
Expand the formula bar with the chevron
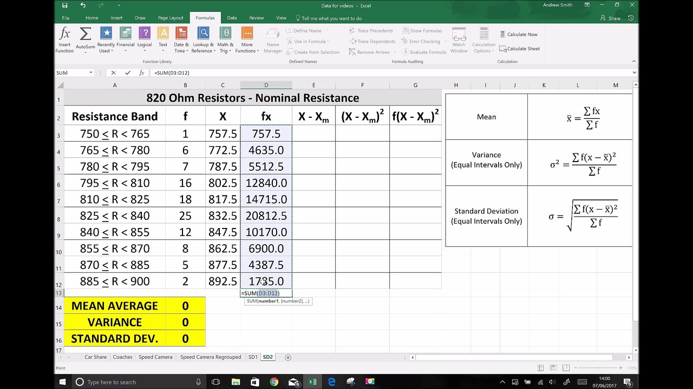click(634, 72)
